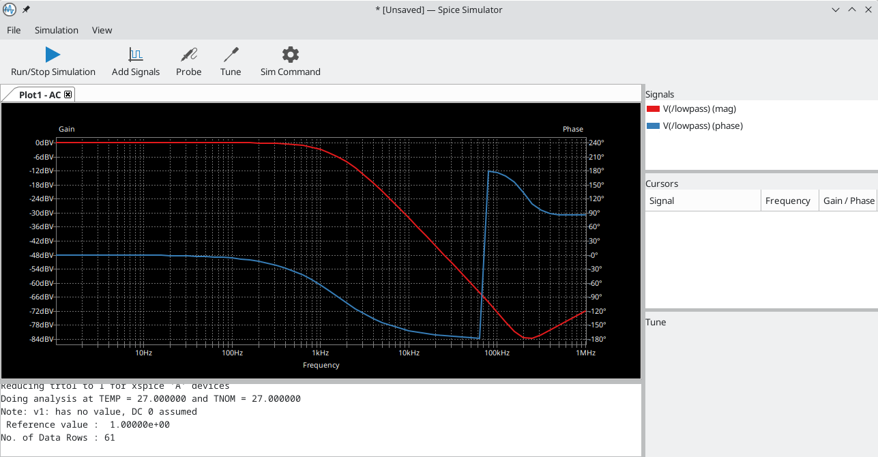Toggle the window pin icon

[25, 10]
